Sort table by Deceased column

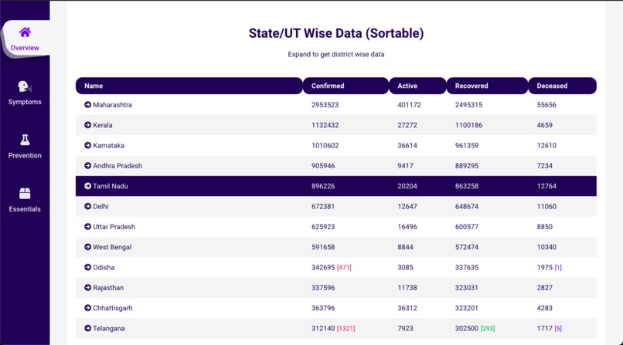point(562,86)
